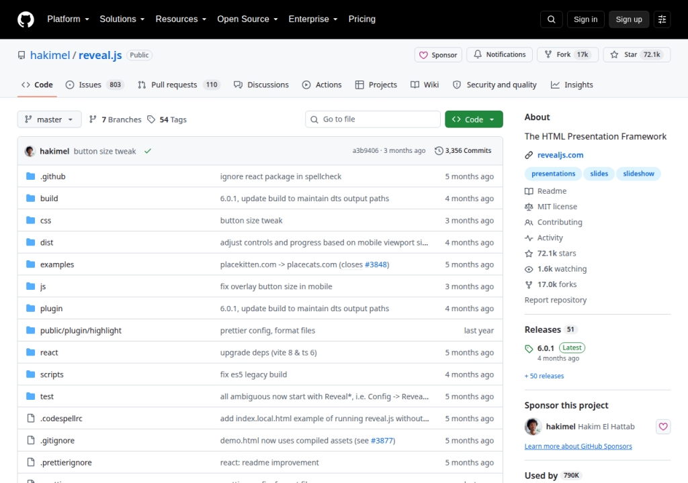Open the public/plugin/highlight folder
Screen dimensions: 688x483
click(81, 331)
